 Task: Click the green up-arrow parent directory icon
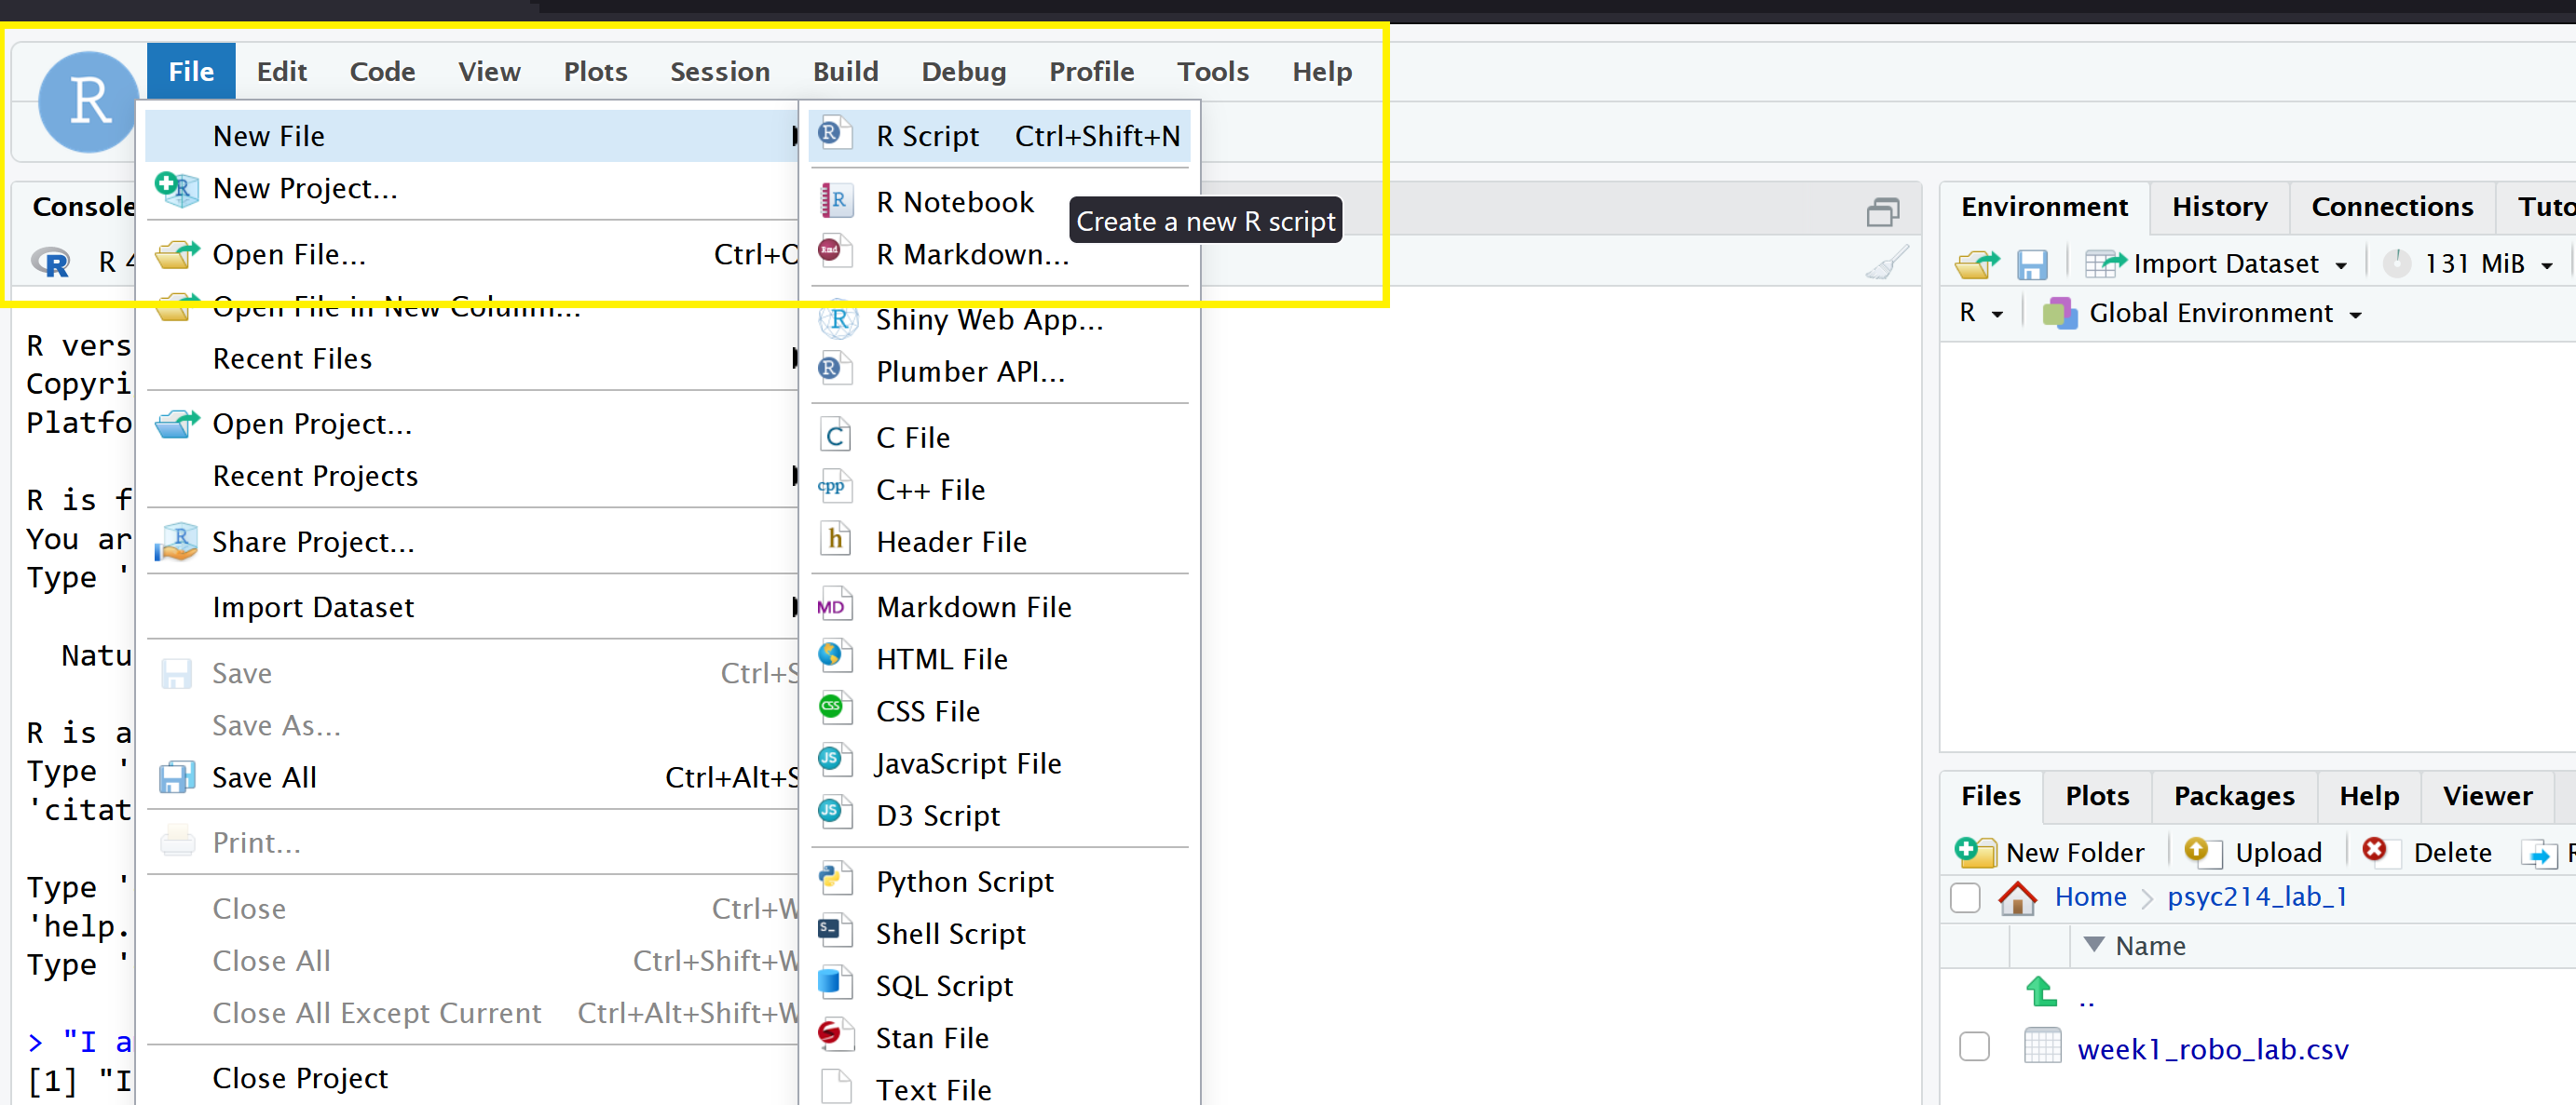[x=2041, y=991]
